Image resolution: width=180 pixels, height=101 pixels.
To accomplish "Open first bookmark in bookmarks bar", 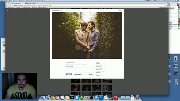I will 10,7.
